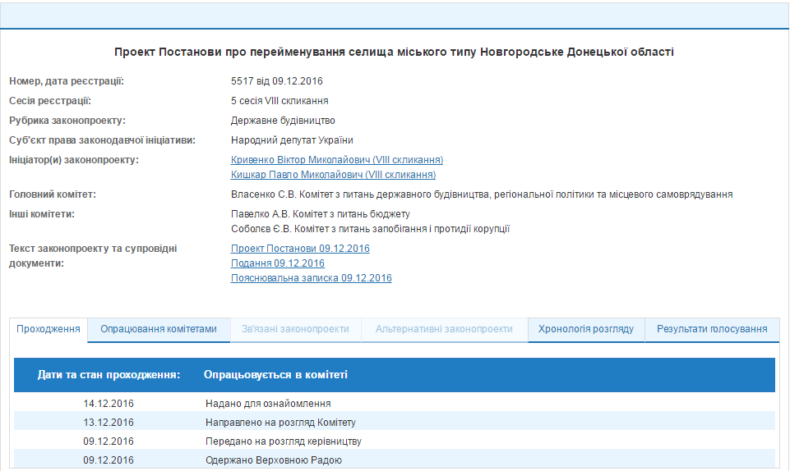This screenshot has width=790, height=471.
Task: Open Проект Постанови 09.12.2016 document
Action: pos(300,249)
